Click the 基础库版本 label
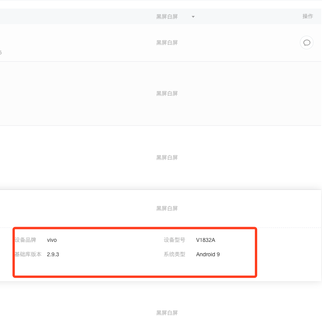Viewport: 322px width, 330px height. (28, 254)
